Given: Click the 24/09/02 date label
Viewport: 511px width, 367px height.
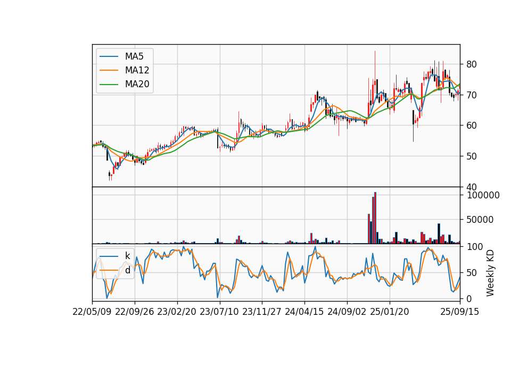Looking at the screenshot, I should click(x=347, y=312).
